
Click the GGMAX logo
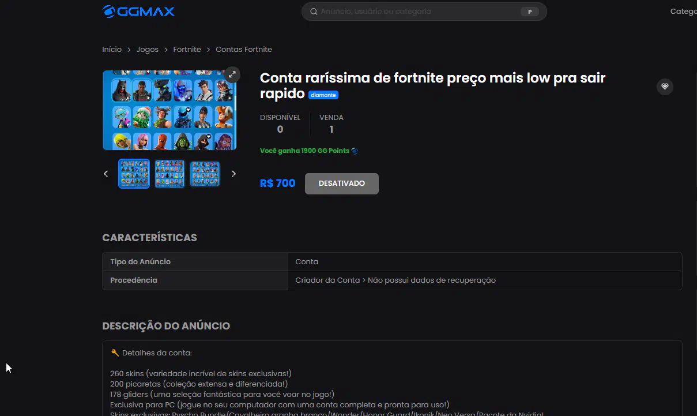click(138, 11)
